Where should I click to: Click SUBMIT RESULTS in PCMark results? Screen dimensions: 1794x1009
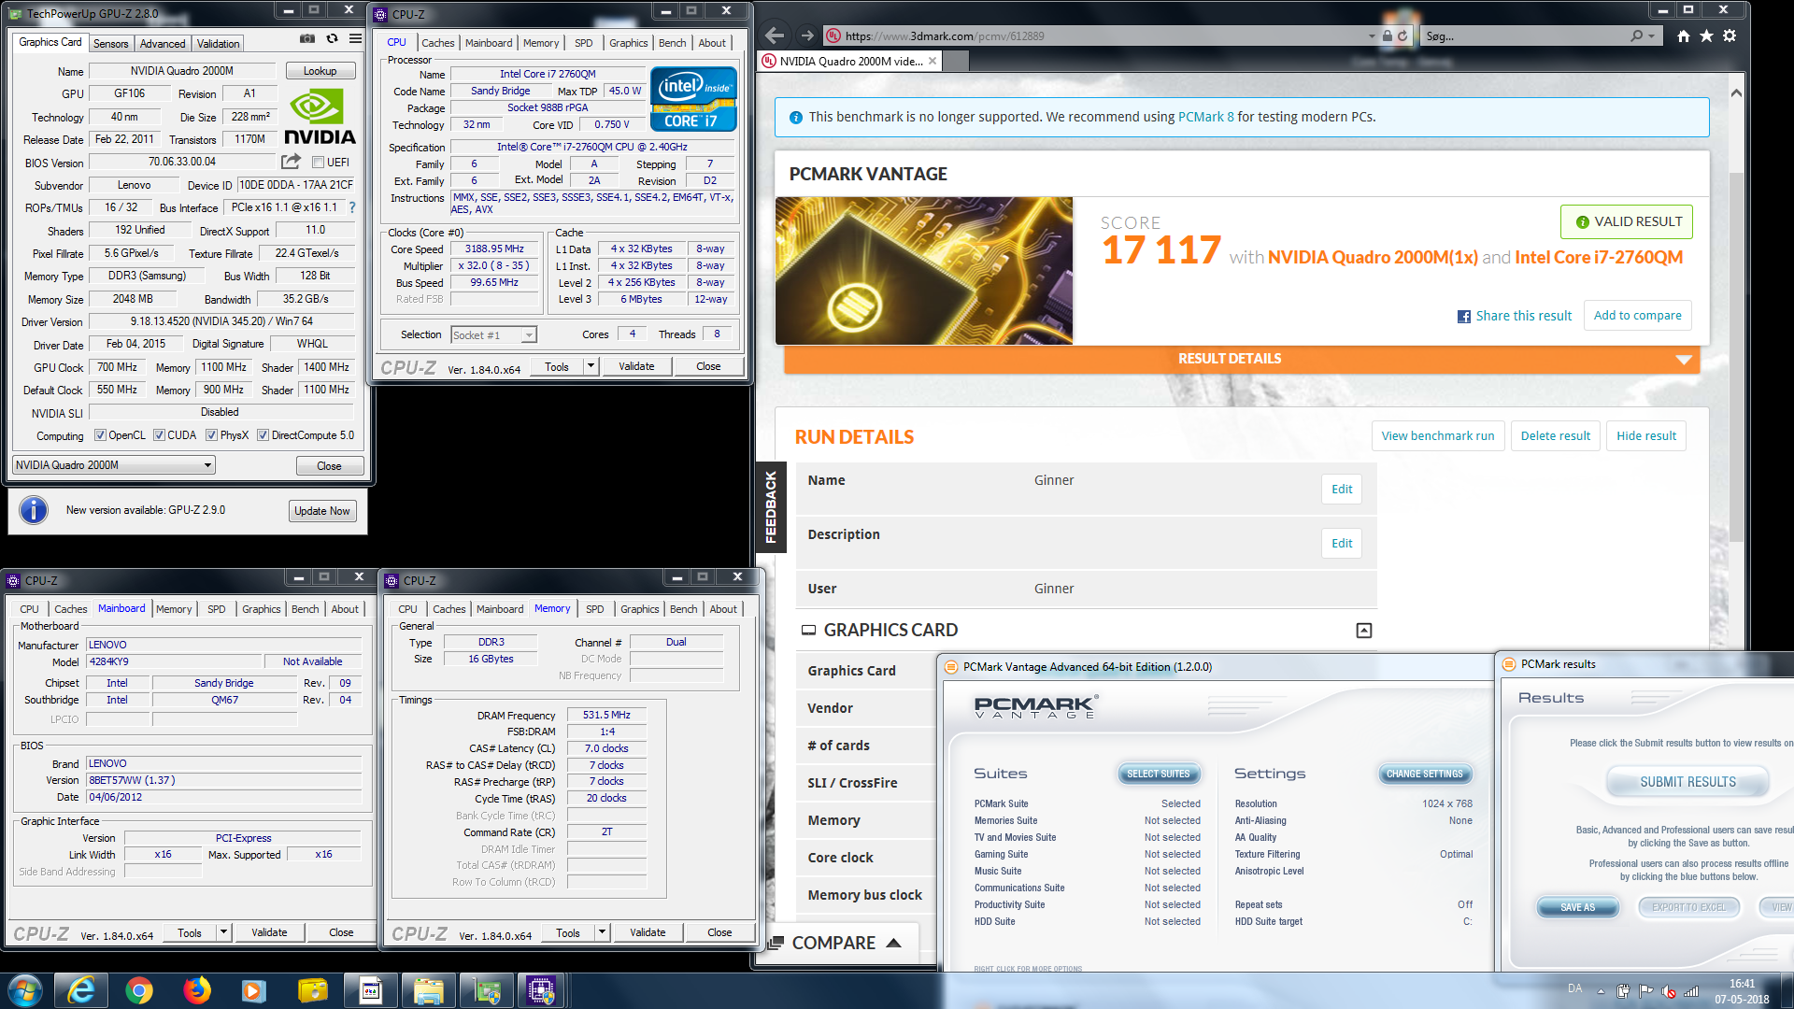tap(1687, 782)
